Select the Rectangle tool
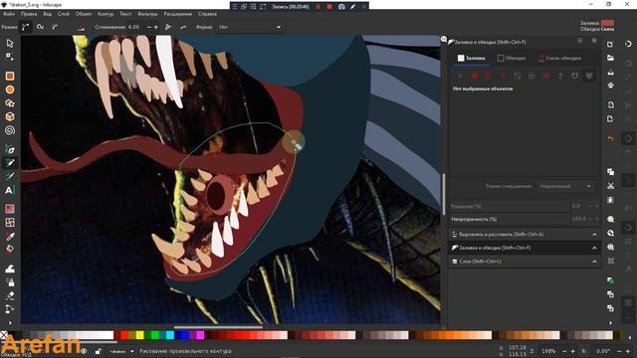Image resolution: width=637 pixels, height=358 pixels. (x=10, y=76)
